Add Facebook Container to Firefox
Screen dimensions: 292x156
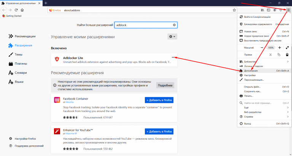159,100
